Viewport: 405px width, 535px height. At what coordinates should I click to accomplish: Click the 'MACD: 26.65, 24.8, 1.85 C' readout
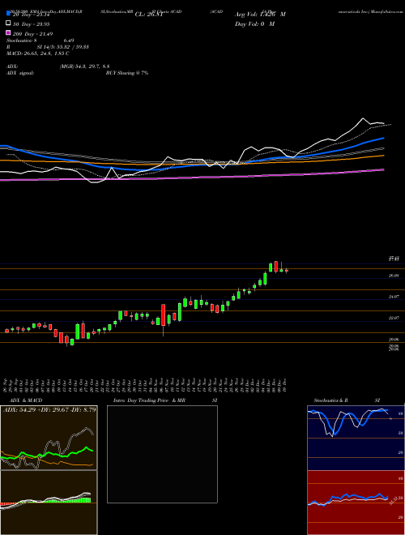point(38,53)
